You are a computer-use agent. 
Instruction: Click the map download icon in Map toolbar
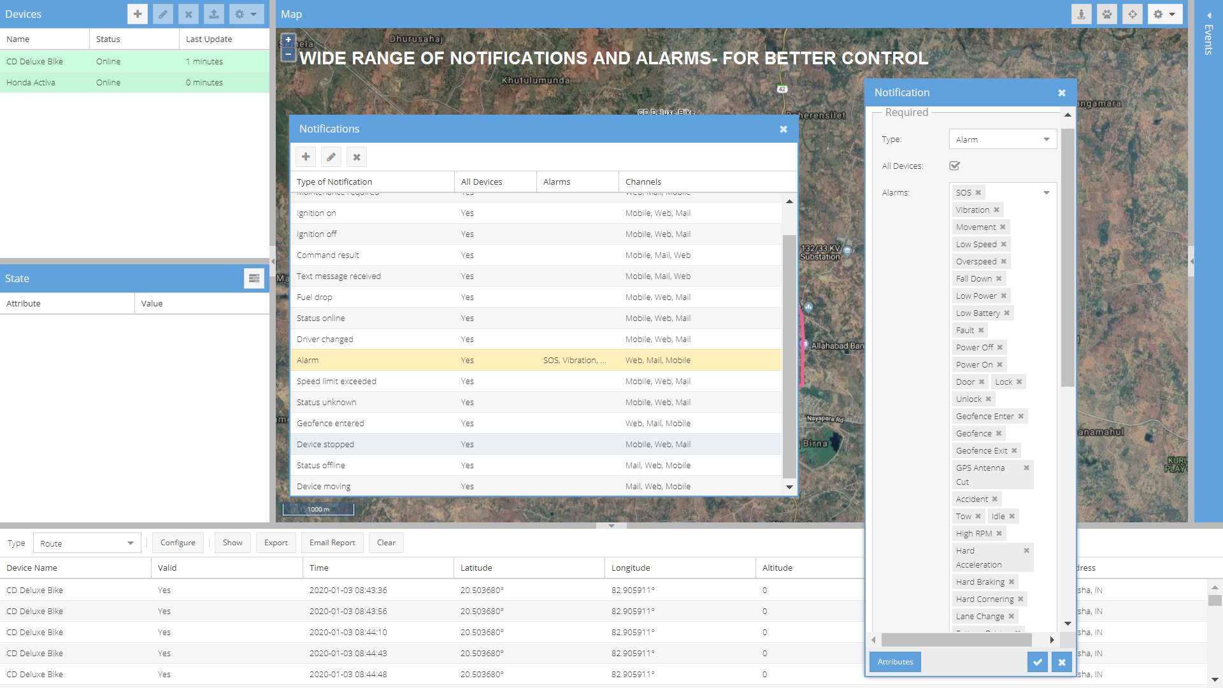1082,14
